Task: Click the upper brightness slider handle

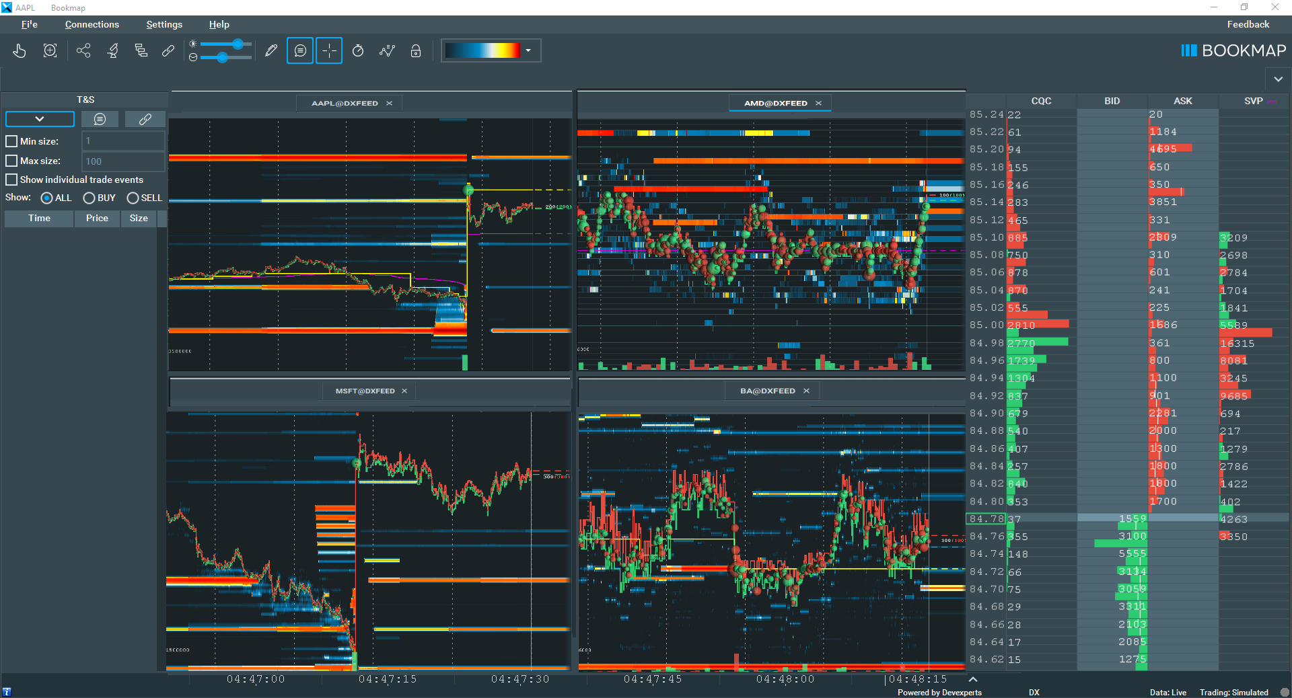Action: 238,44
